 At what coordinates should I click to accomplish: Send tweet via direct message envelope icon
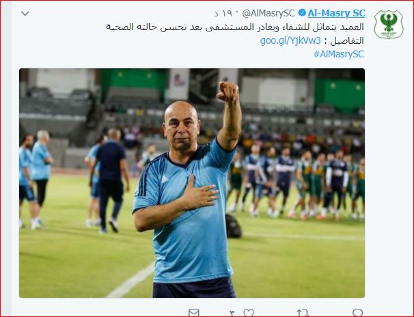(x=194, y=312)
